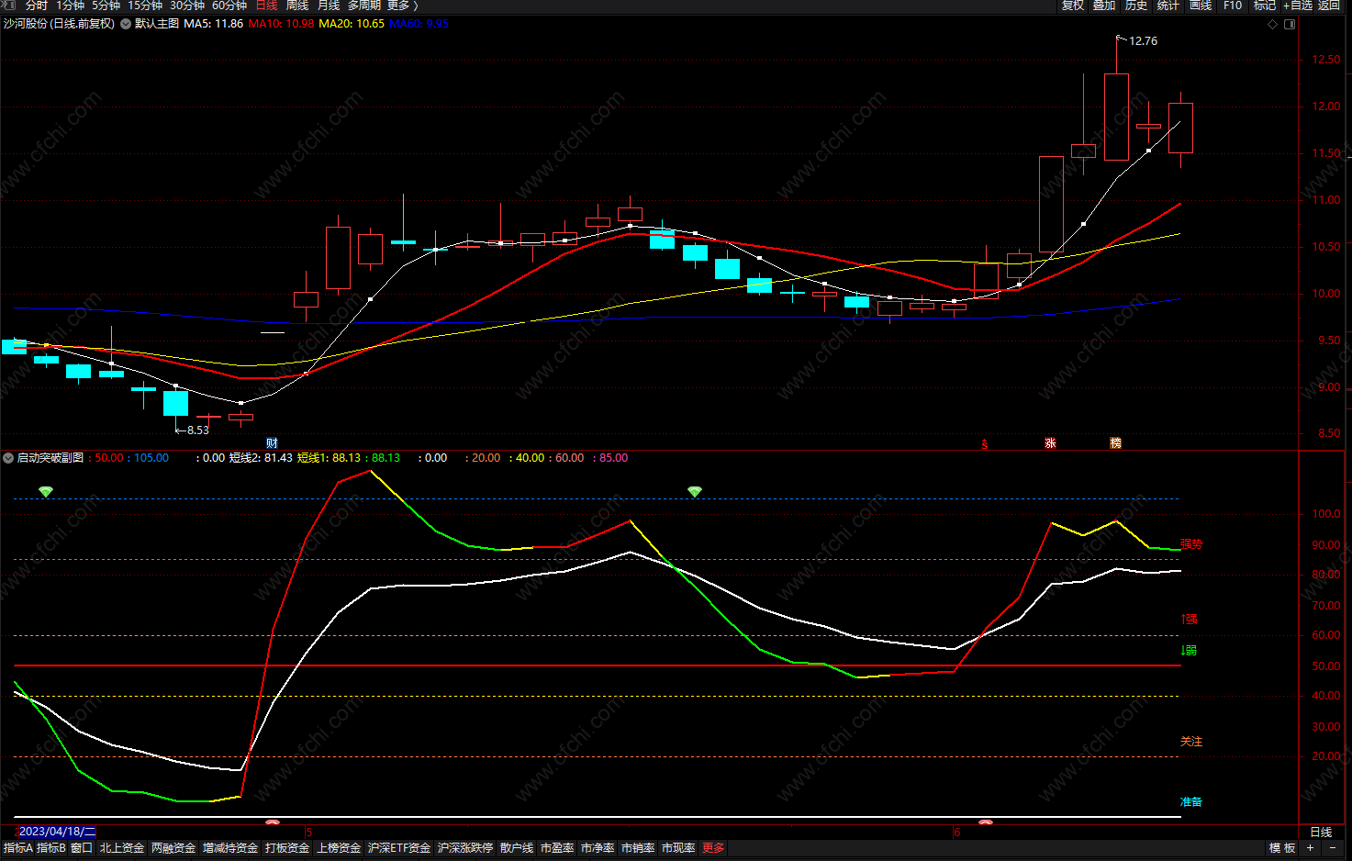Switch to the 分时 intraday chart

tap(36, 6)
